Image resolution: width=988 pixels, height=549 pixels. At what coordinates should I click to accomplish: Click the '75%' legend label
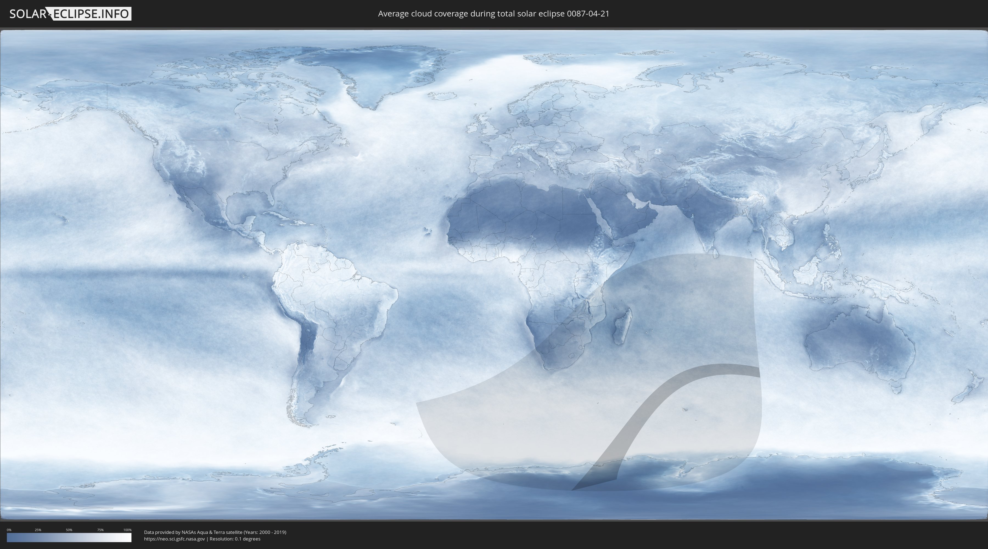point(100,530)
